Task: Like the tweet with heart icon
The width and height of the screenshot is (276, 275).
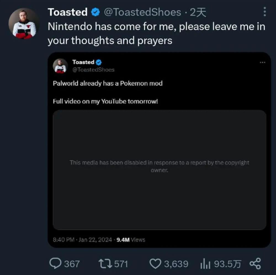Action: click(x=155, y=264)
